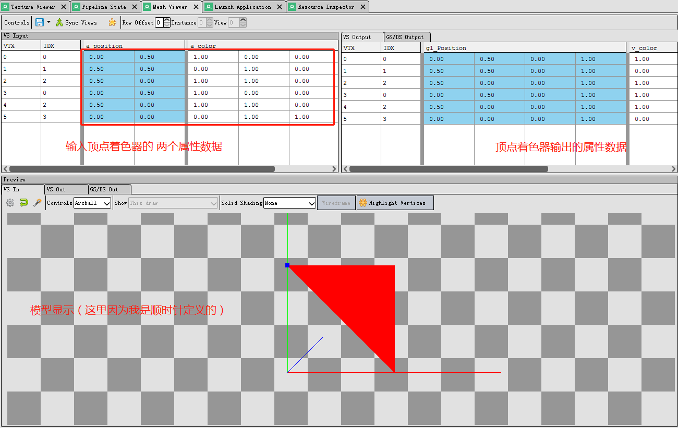Click the wand icon in preview toolbar
The height and width of the screenshot is (428, 678).
[37, 203]
